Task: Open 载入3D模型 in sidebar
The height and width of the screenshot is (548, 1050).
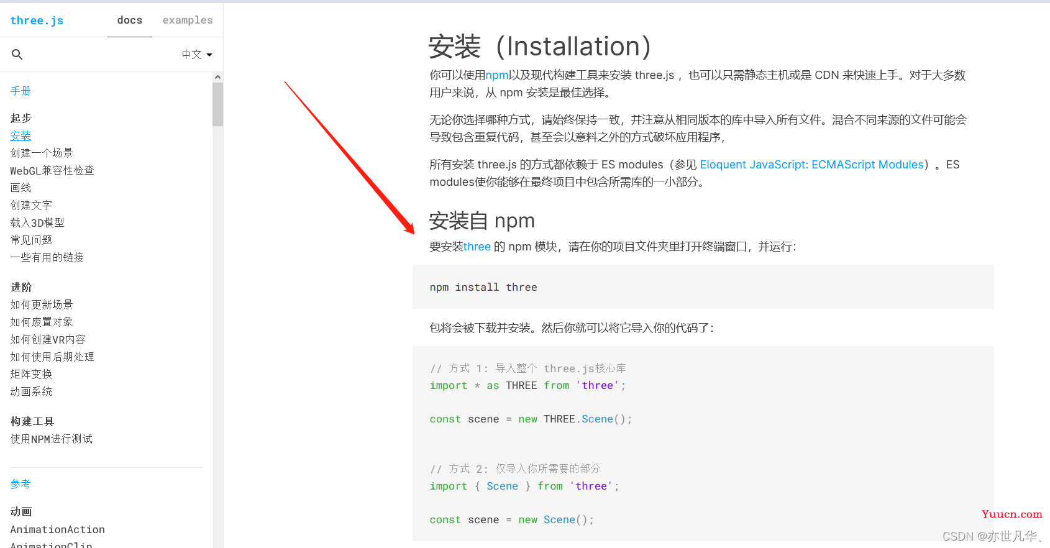Action: [x=37, y=222]
